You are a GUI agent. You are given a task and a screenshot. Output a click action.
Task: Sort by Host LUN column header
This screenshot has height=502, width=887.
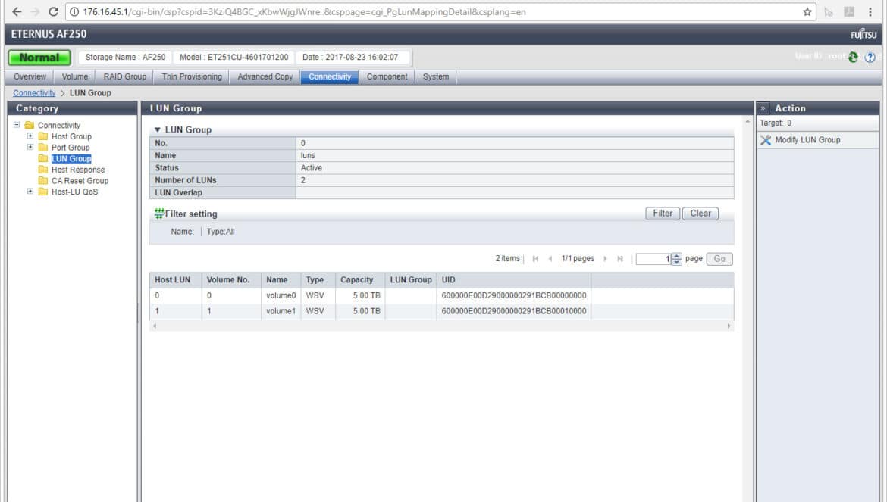point(175,280)
